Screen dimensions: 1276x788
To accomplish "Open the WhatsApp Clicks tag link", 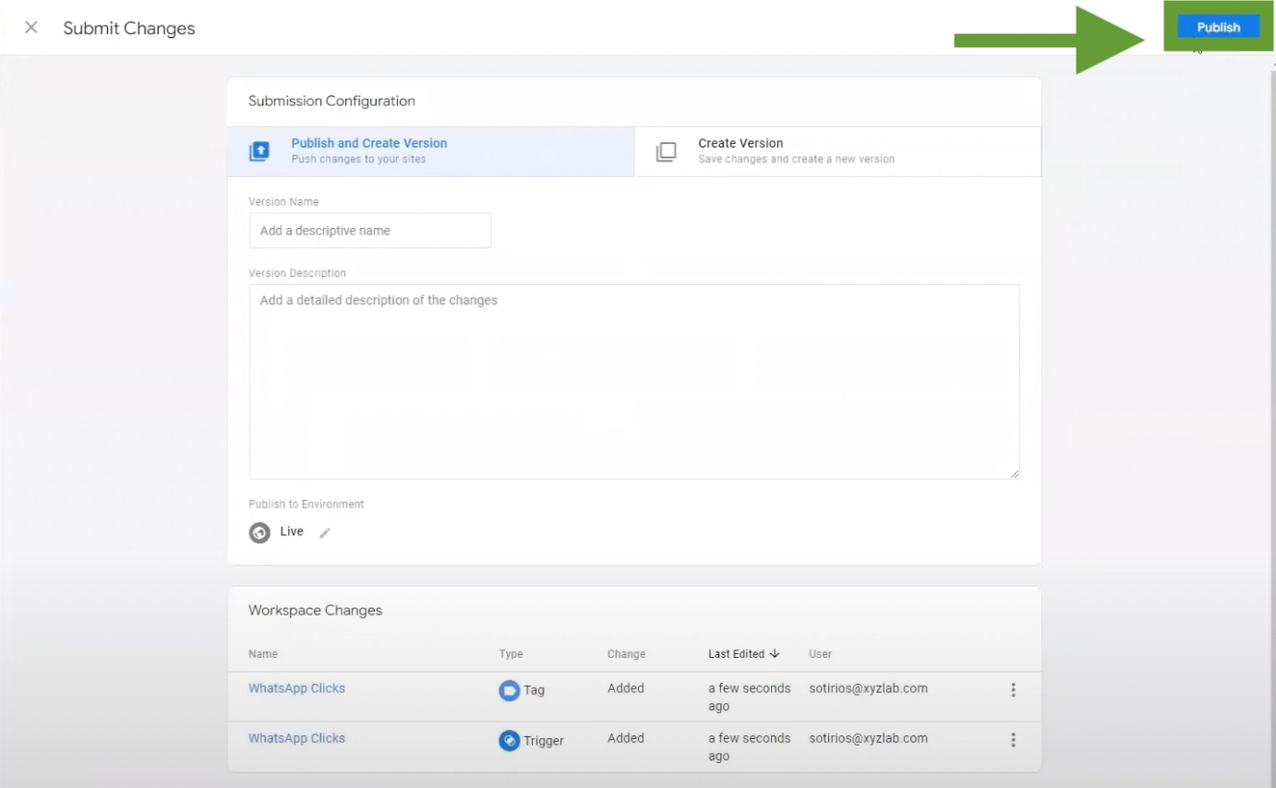I will (x=296, y=688).
